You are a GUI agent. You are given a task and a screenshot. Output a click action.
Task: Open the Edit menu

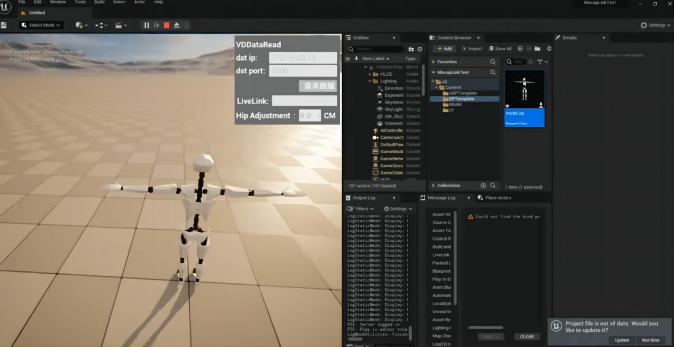click(38, 2)
